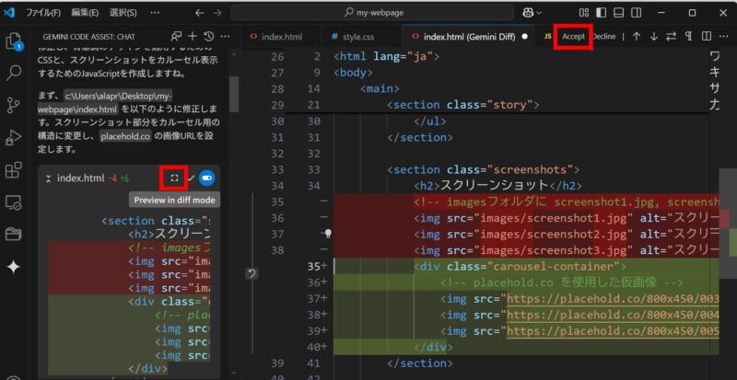The width and height of the screenshot is (737, 380).
Task: Toggle inline diff view in editor toolbar
Action: tap(706, 36)
